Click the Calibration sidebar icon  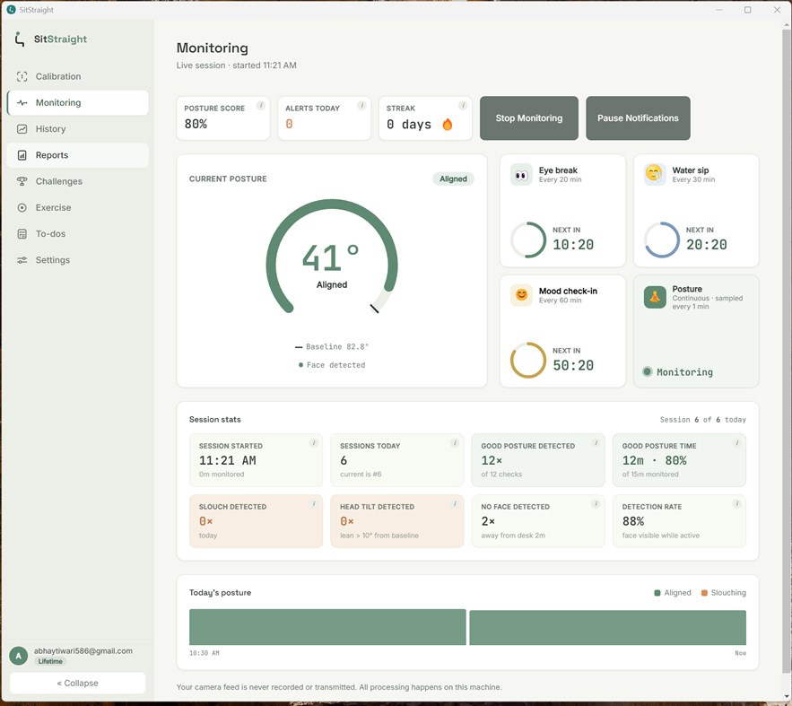pyautogui.click(x=22, y=76)
